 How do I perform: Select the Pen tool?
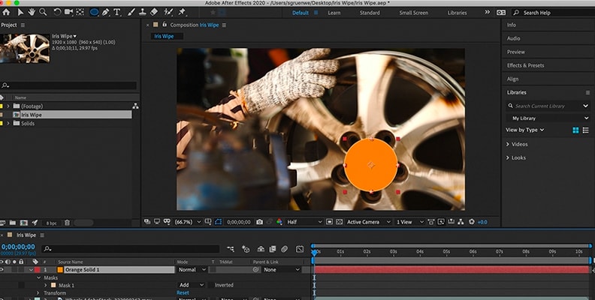click(106, 12)
